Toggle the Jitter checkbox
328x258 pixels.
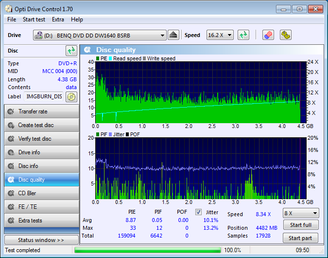click(198, 212)
